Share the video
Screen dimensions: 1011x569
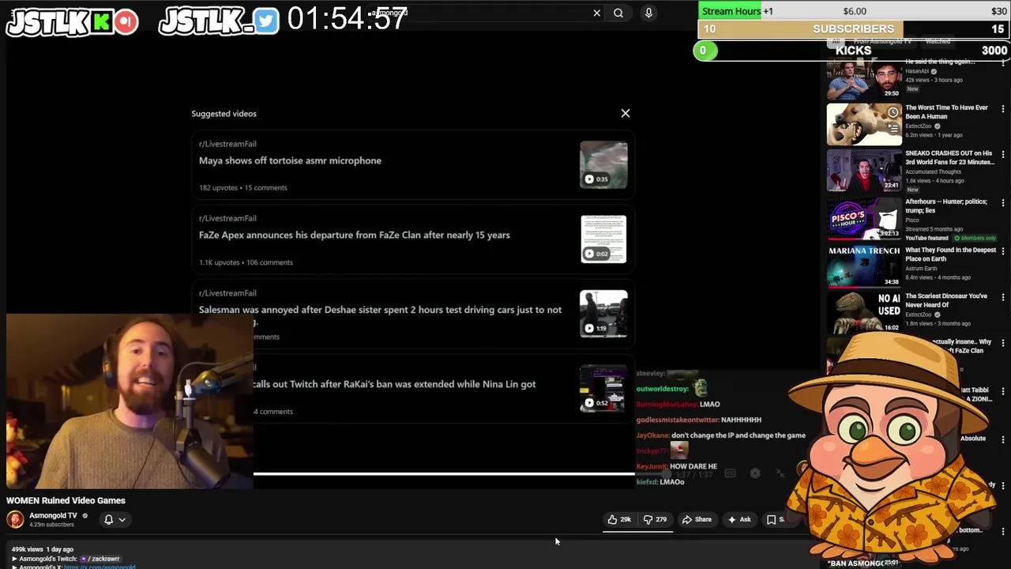[697, 519]
